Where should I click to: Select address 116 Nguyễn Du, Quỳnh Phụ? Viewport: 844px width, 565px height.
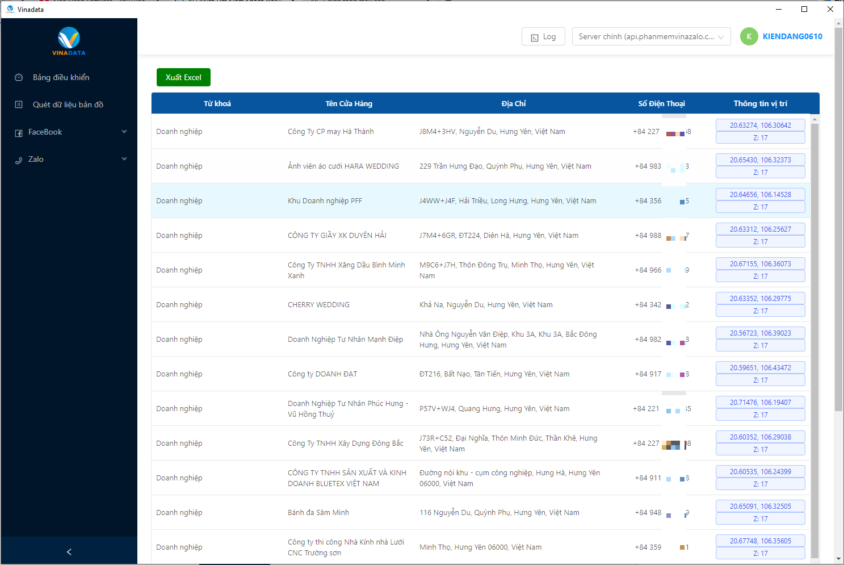pos(499,512)
